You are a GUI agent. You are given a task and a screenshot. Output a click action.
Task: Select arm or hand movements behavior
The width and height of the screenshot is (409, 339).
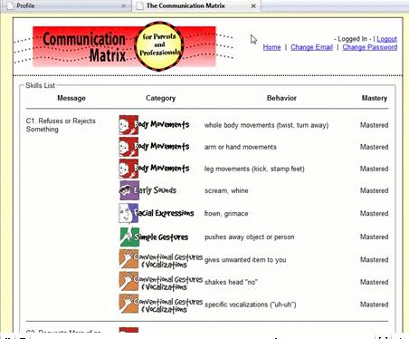click(241, 147)
